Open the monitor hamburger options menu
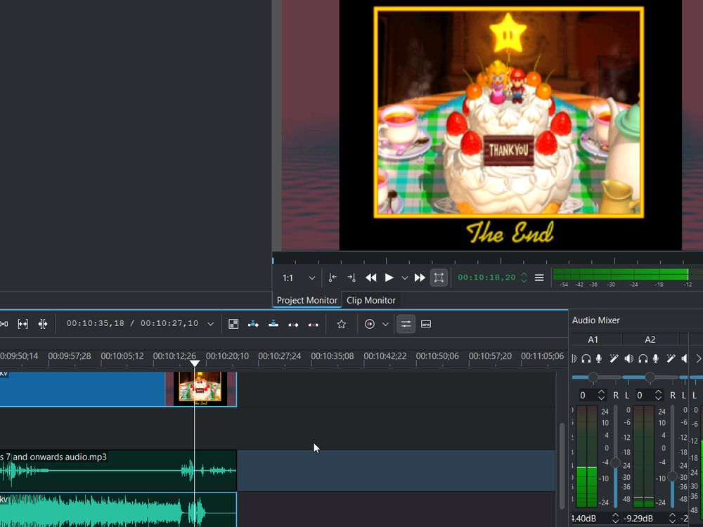703x527 pixels. 539,278
